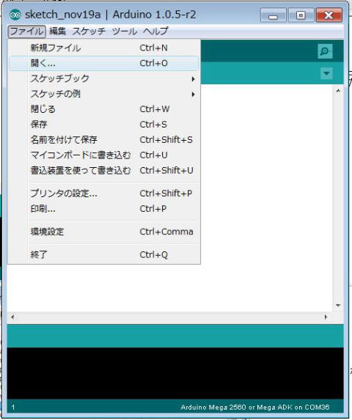Open the Serial Monitor magnifier icon
This screenshot has width=352, height=420.
point(325,51)
